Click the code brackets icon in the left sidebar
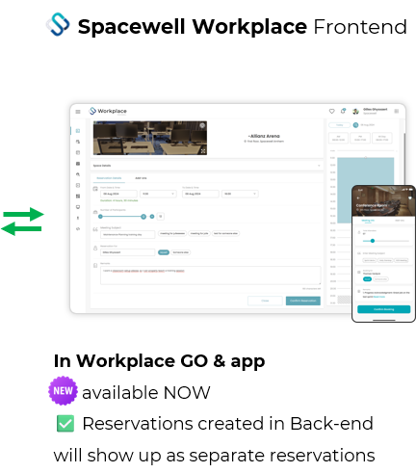The height and width of the screenshot is (473, 416). click(78, 229)
